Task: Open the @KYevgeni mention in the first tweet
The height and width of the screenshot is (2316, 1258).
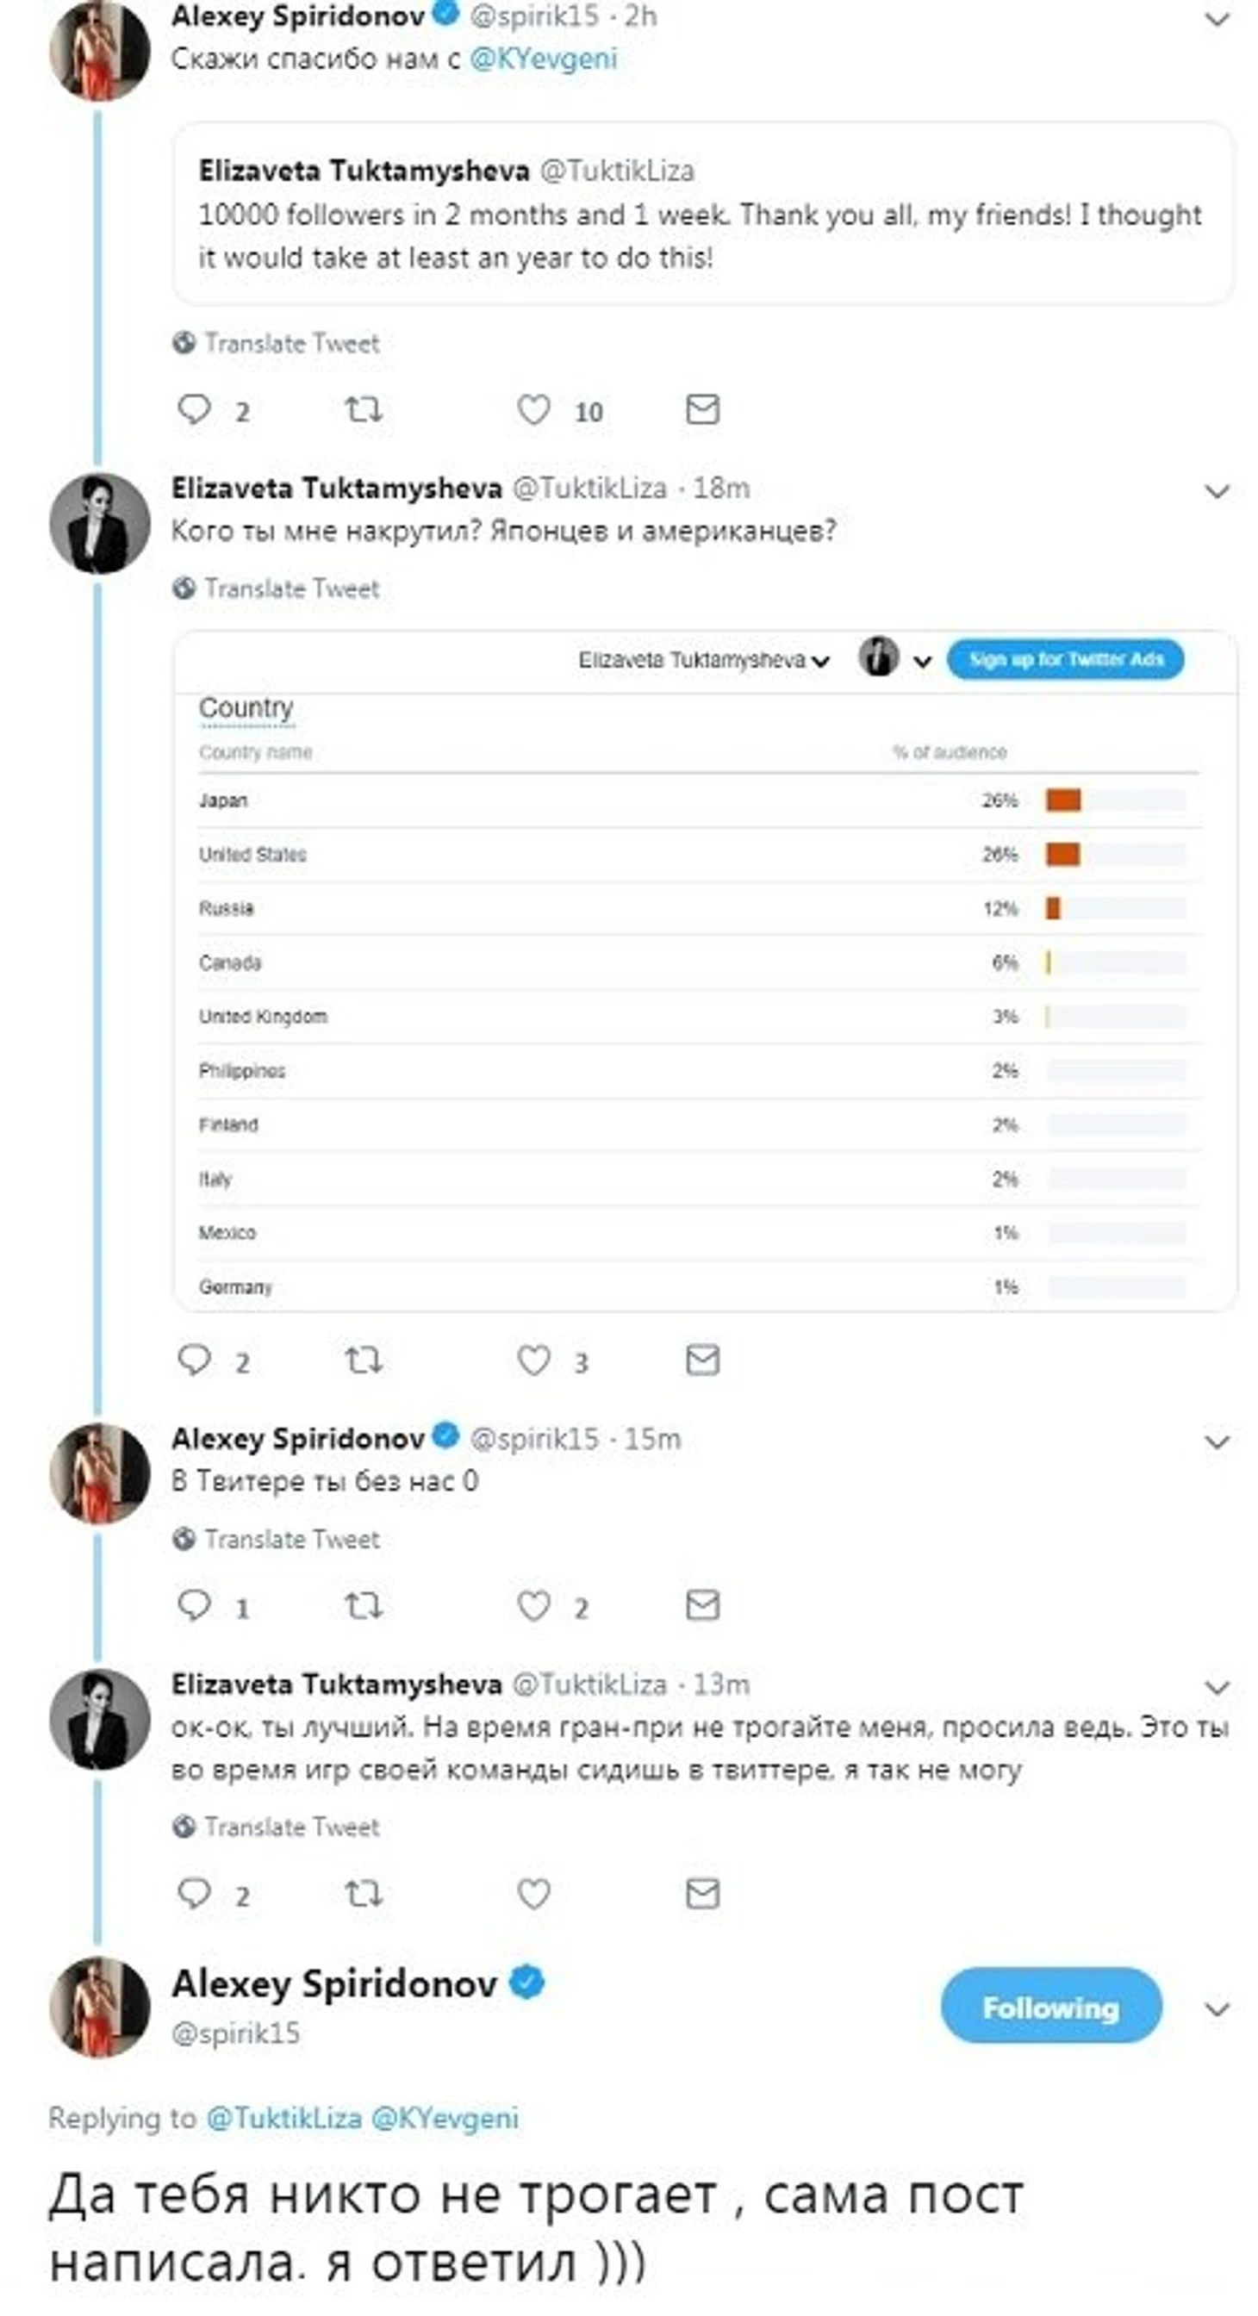Action: tap(543, 59)
